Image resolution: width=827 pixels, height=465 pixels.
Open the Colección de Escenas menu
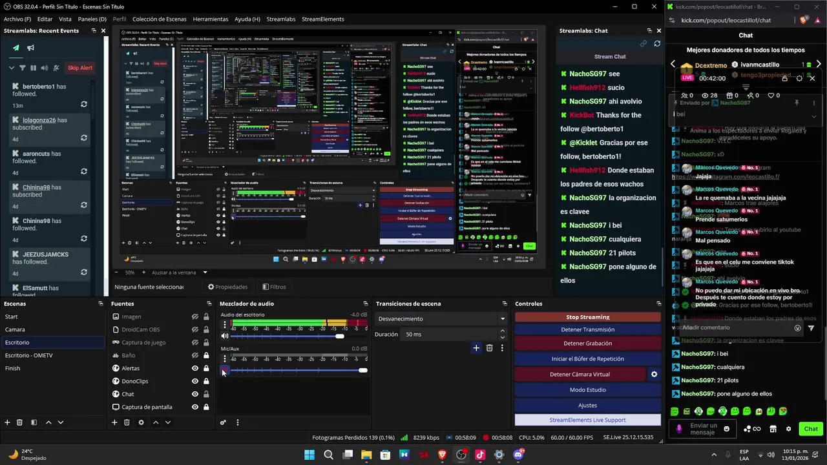pyautogui.click(x=158, y=19)
